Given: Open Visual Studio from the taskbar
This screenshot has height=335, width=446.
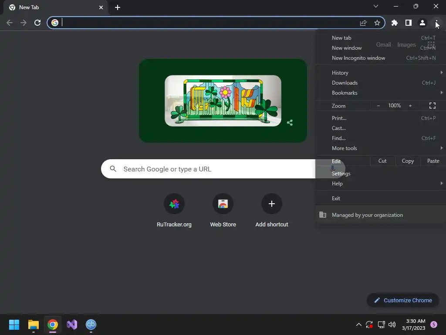Looking at the screenshot, I should point(72,325).
